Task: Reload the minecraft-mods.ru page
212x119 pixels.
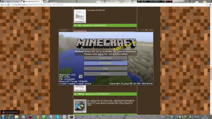Action: point(8,5)
